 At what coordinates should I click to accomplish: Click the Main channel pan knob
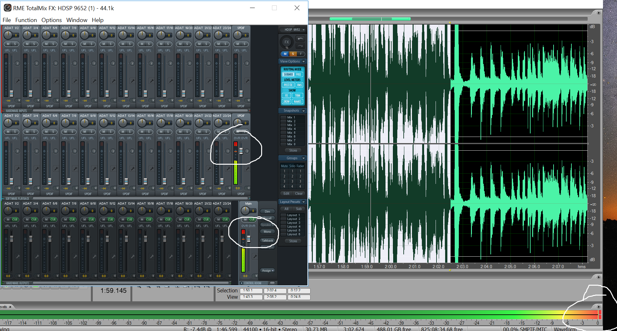245,210
